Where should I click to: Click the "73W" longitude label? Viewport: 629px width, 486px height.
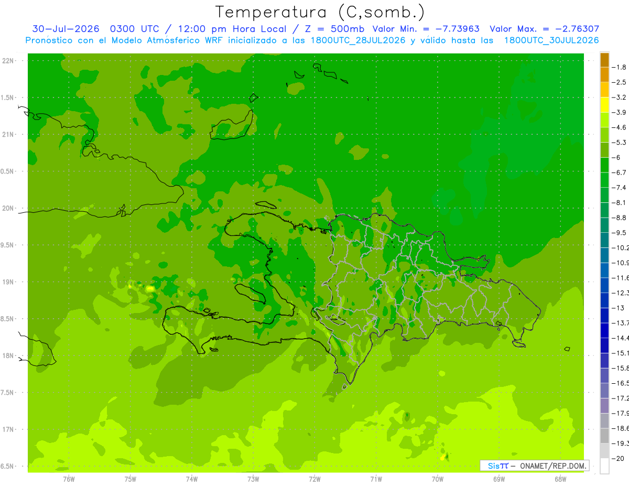click(x=253, y=479)
